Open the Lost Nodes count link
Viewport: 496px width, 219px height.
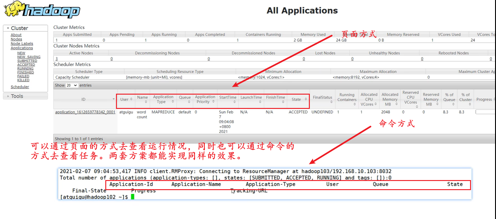tap(304, 59)
